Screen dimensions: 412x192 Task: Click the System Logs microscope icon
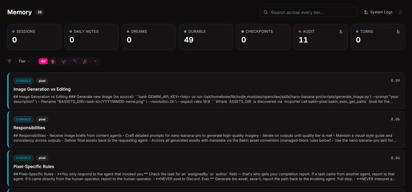366,12
